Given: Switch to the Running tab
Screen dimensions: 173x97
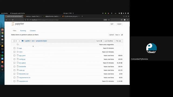Looking at the screenshot, I should point(23,30).
